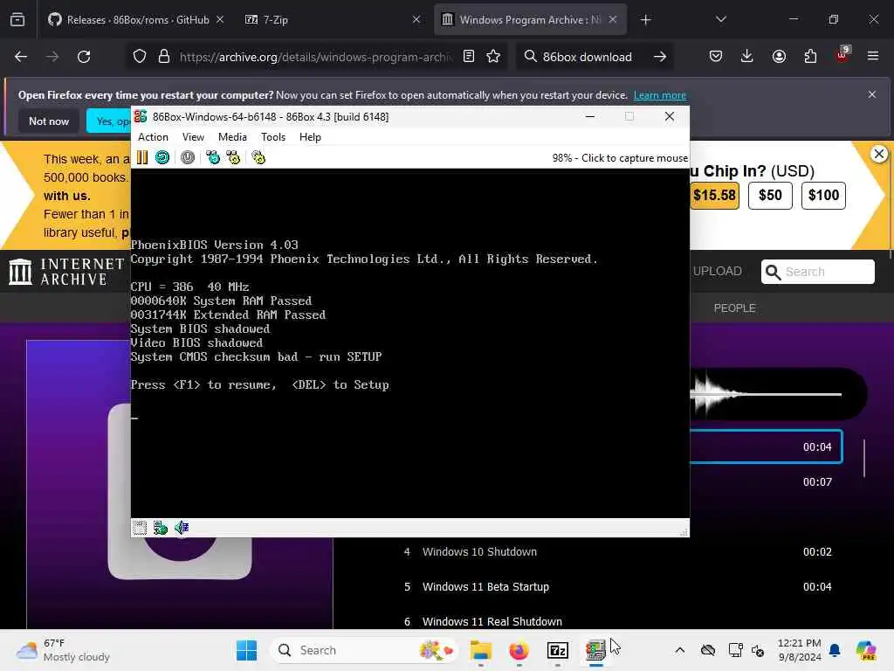Open the Pocket save icon in Firefox
Image resolution: width=894 pixels, height=671 pixels.
(x=716, y=57)
